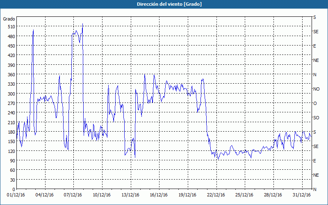The width and height of the screenshot is (328, 205).
Task: Click the E compass label level with 90
Action: pos(314,161)
